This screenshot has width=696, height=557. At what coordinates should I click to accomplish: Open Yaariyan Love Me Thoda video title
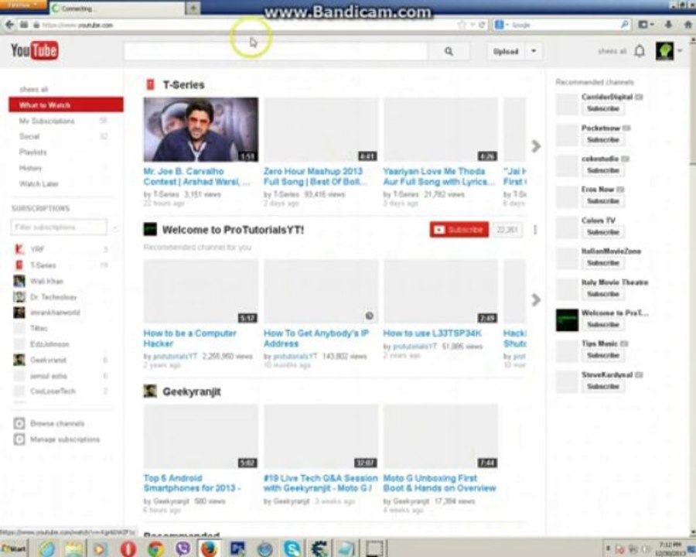[x=438, y=176]
